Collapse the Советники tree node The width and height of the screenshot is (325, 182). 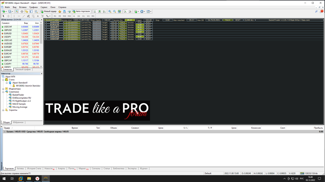coord(3,92)
